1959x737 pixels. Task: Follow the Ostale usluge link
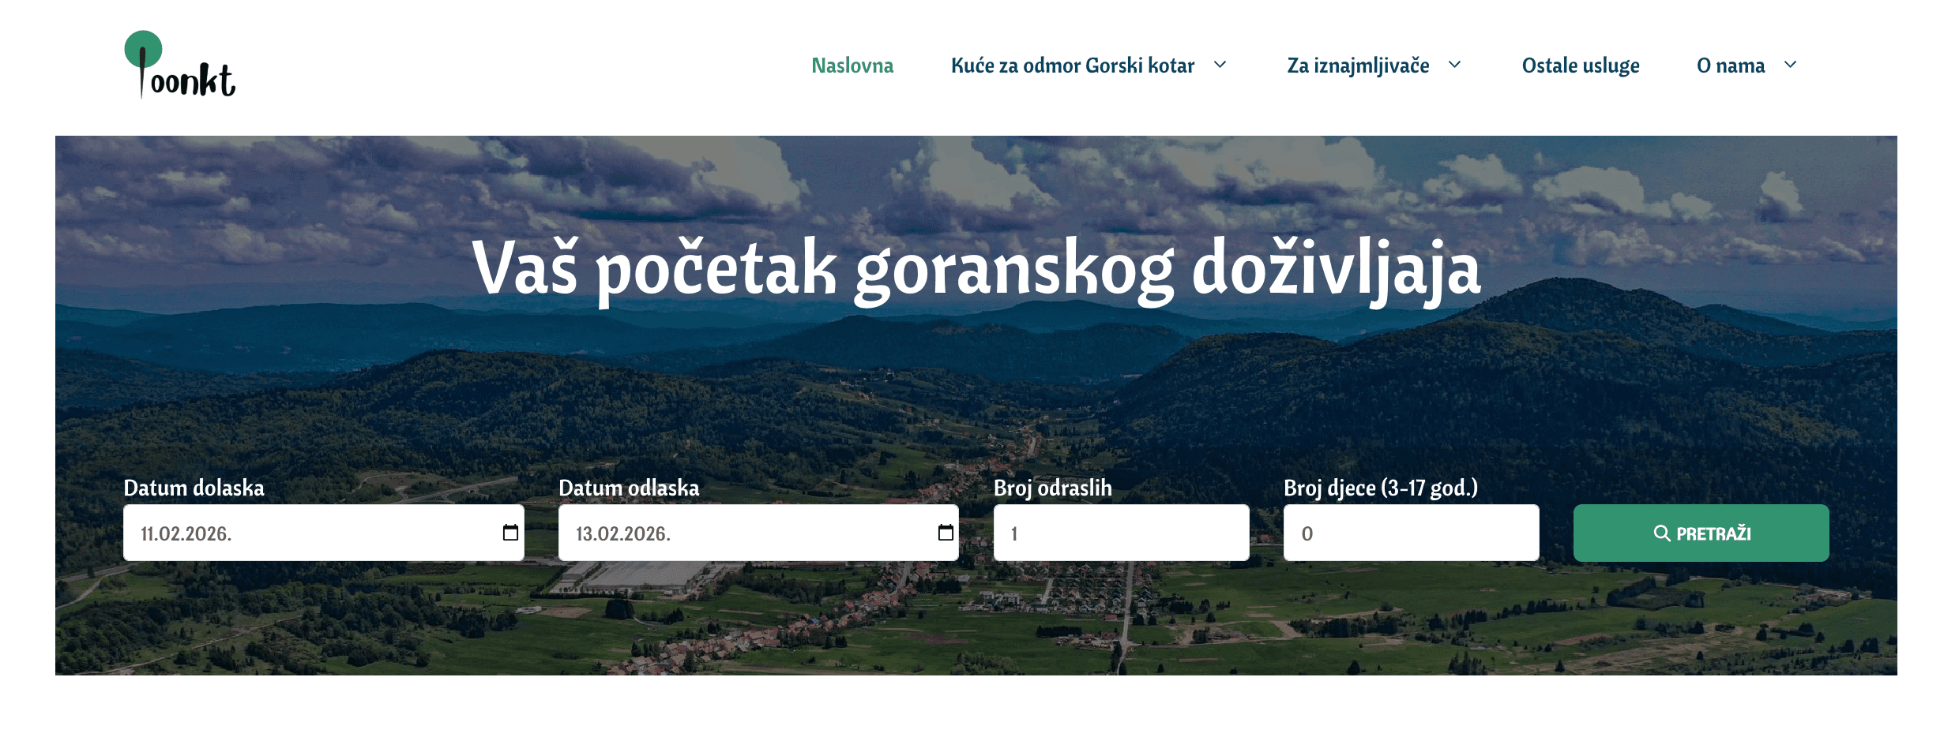pos(1580,65)
